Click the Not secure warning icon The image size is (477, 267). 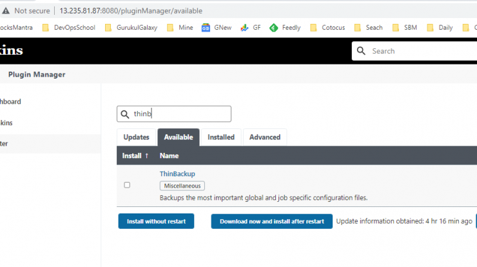(x=6, y=11)
